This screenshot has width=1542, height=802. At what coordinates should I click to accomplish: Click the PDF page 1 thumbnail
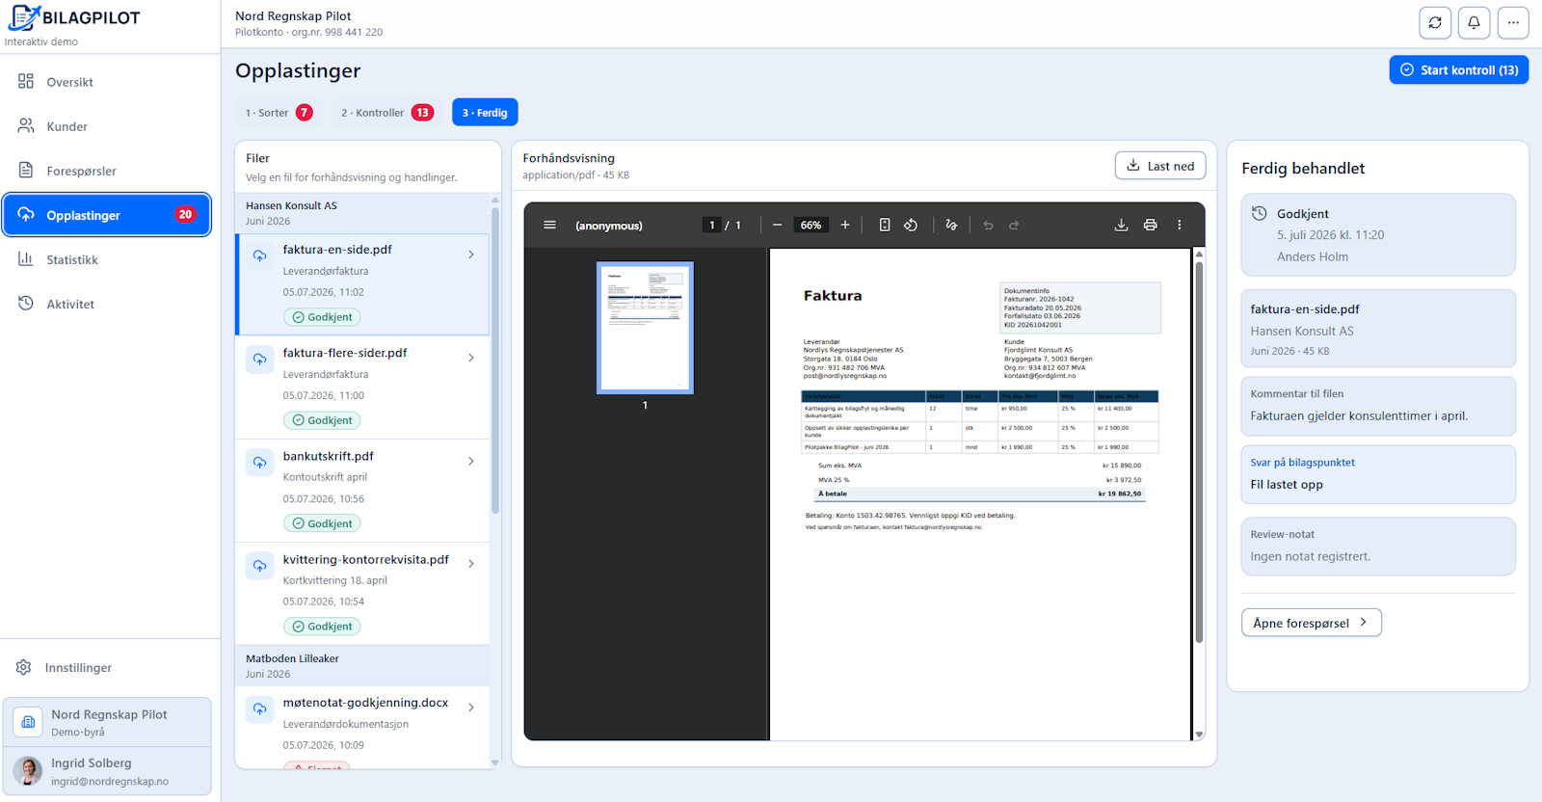pos(645,328)
